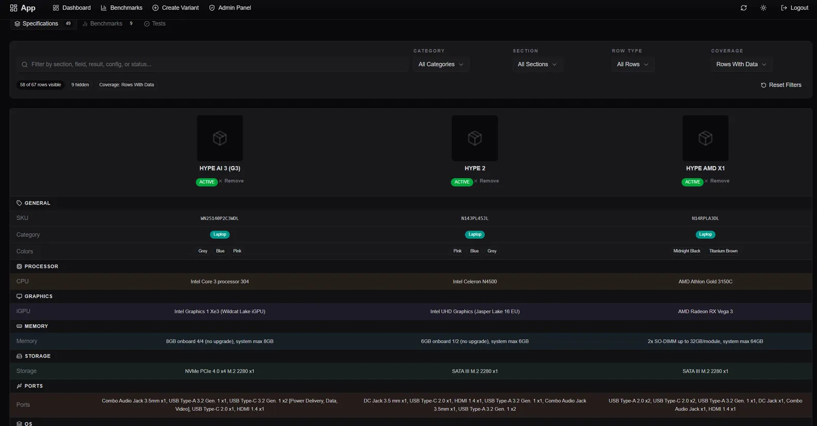Click the Storage section drive icon
Image resolution: width=817 pixels, height=426 pixels.
coord(19,356)
